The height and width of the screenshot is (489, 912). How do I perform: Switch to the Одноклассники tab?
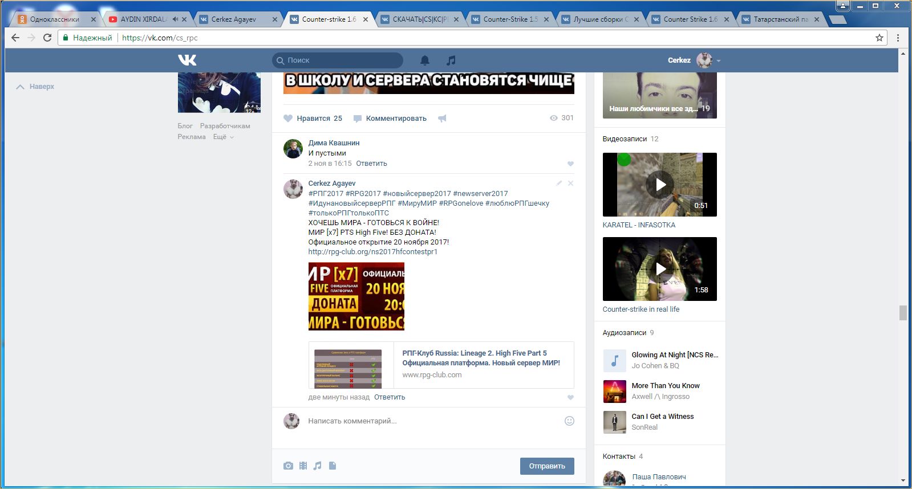click(54, 19)
